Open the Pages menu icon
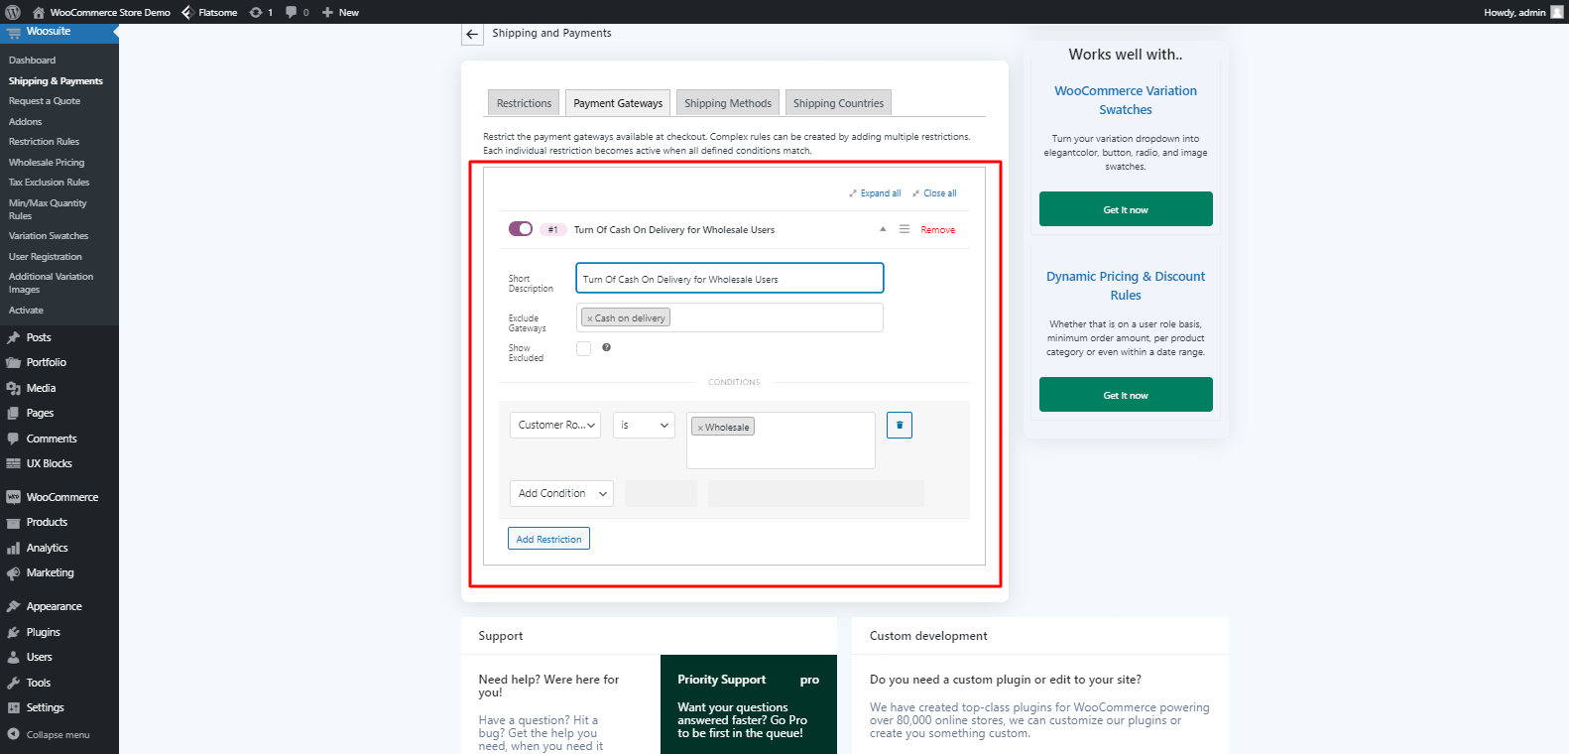1569x754 pixels. tap(13, 413)
